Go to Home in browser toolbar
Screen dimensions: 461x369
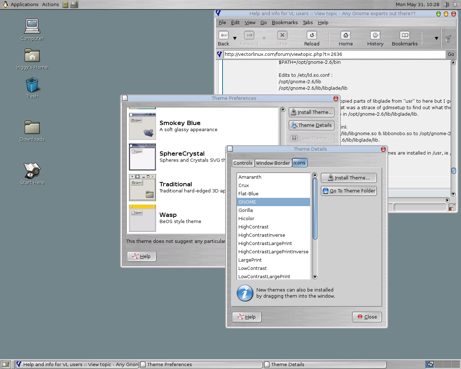click(346, 38)
